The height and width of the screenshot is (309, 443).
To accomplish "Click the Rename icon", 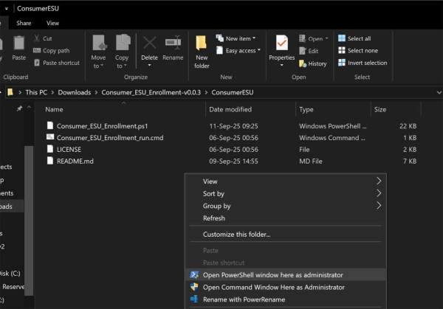I will 173,42.
